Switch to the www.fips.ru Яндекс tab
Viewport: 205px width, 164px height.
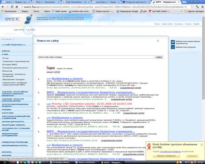pos(105,2)
